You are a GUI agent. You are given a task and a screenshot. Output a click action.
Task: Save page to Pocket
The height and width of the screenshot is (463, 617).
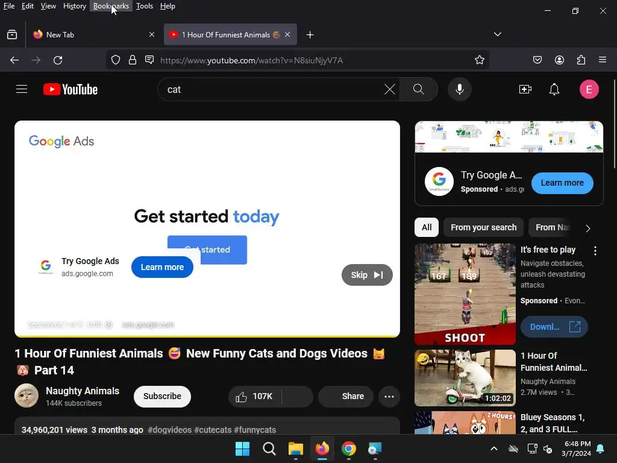click(537, 60)
